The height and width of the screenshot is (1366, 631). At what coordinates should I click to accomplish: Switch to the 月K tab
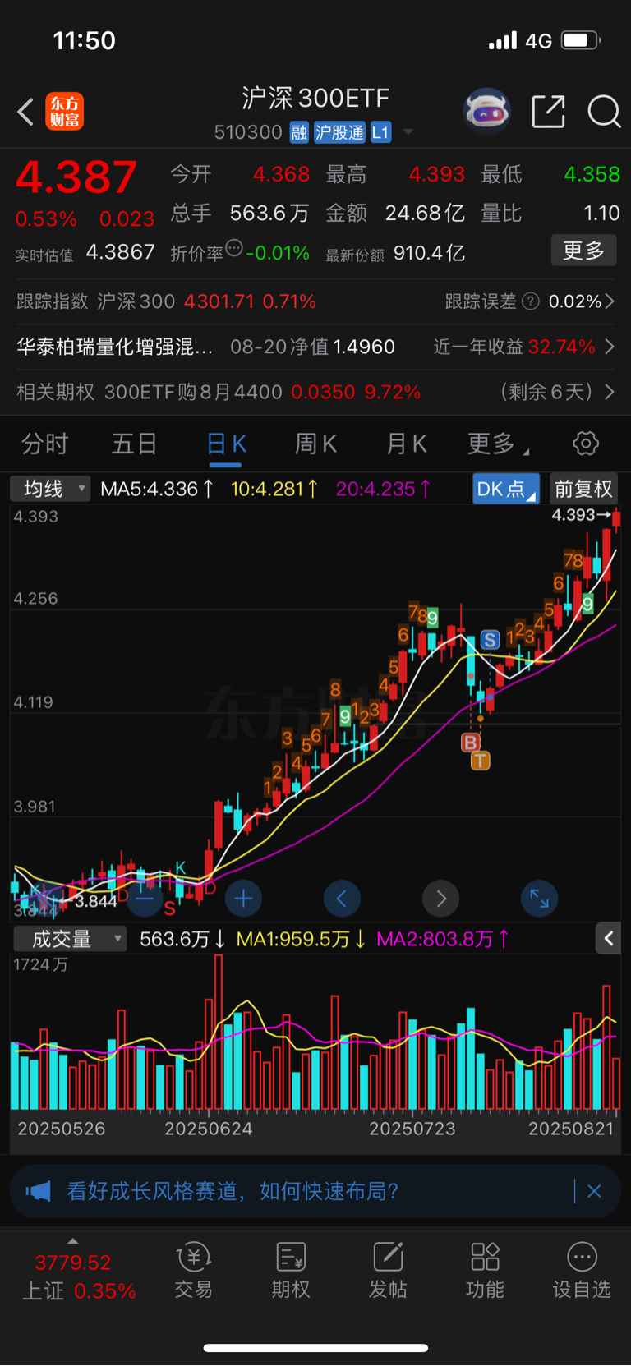click(406, 444)
